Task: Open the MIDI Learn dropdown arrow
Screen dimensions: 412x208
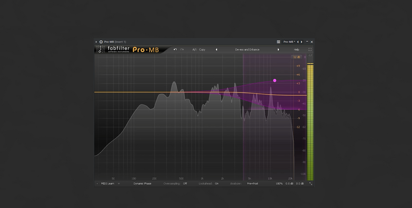Action: tap(119, 184)
